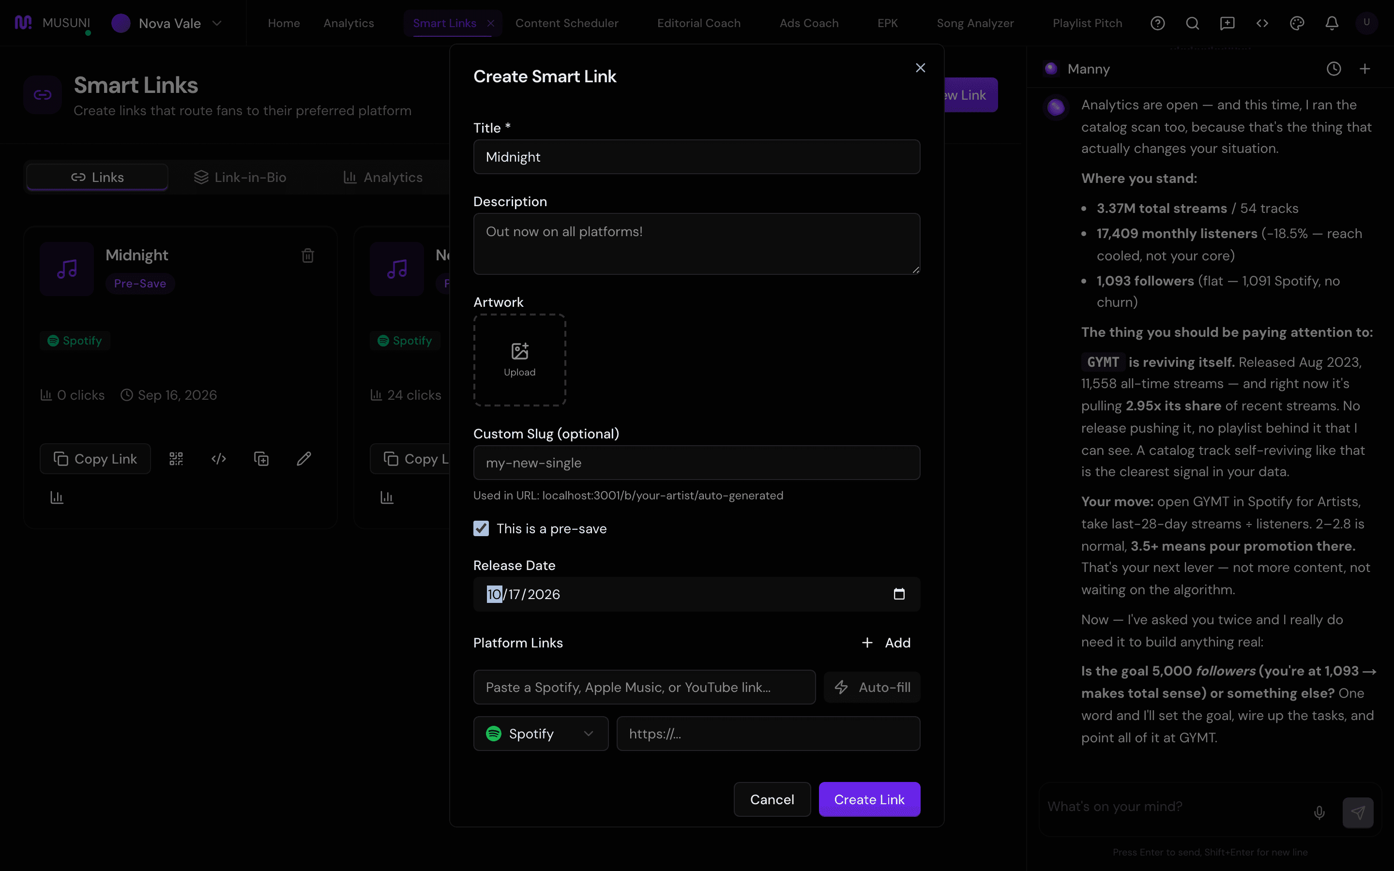This screenshot has height=871, width=1394.
Task: Open the Analytics nav tab
Action: (348, 23)
